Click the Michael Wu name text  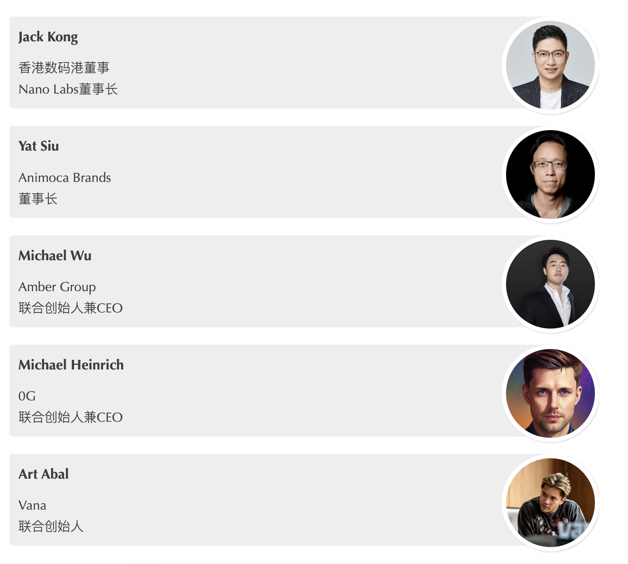click(55, 255)
